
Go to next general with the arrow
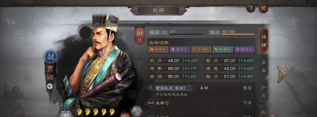click(x=282, y=74)
